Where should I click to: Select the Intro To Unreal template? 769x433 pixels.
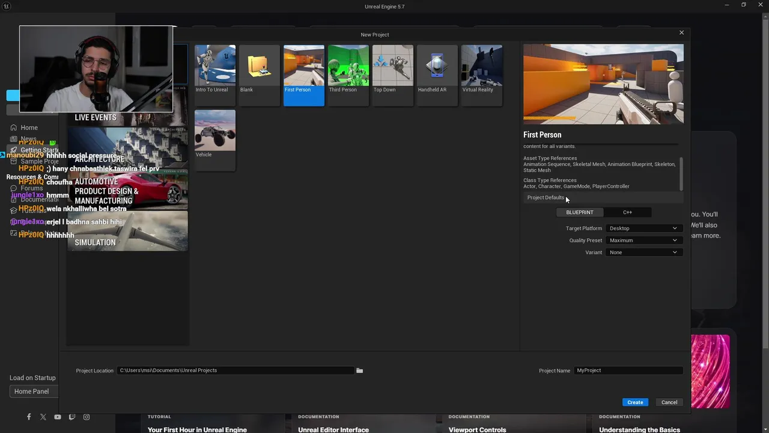click(x=215, y=75)
